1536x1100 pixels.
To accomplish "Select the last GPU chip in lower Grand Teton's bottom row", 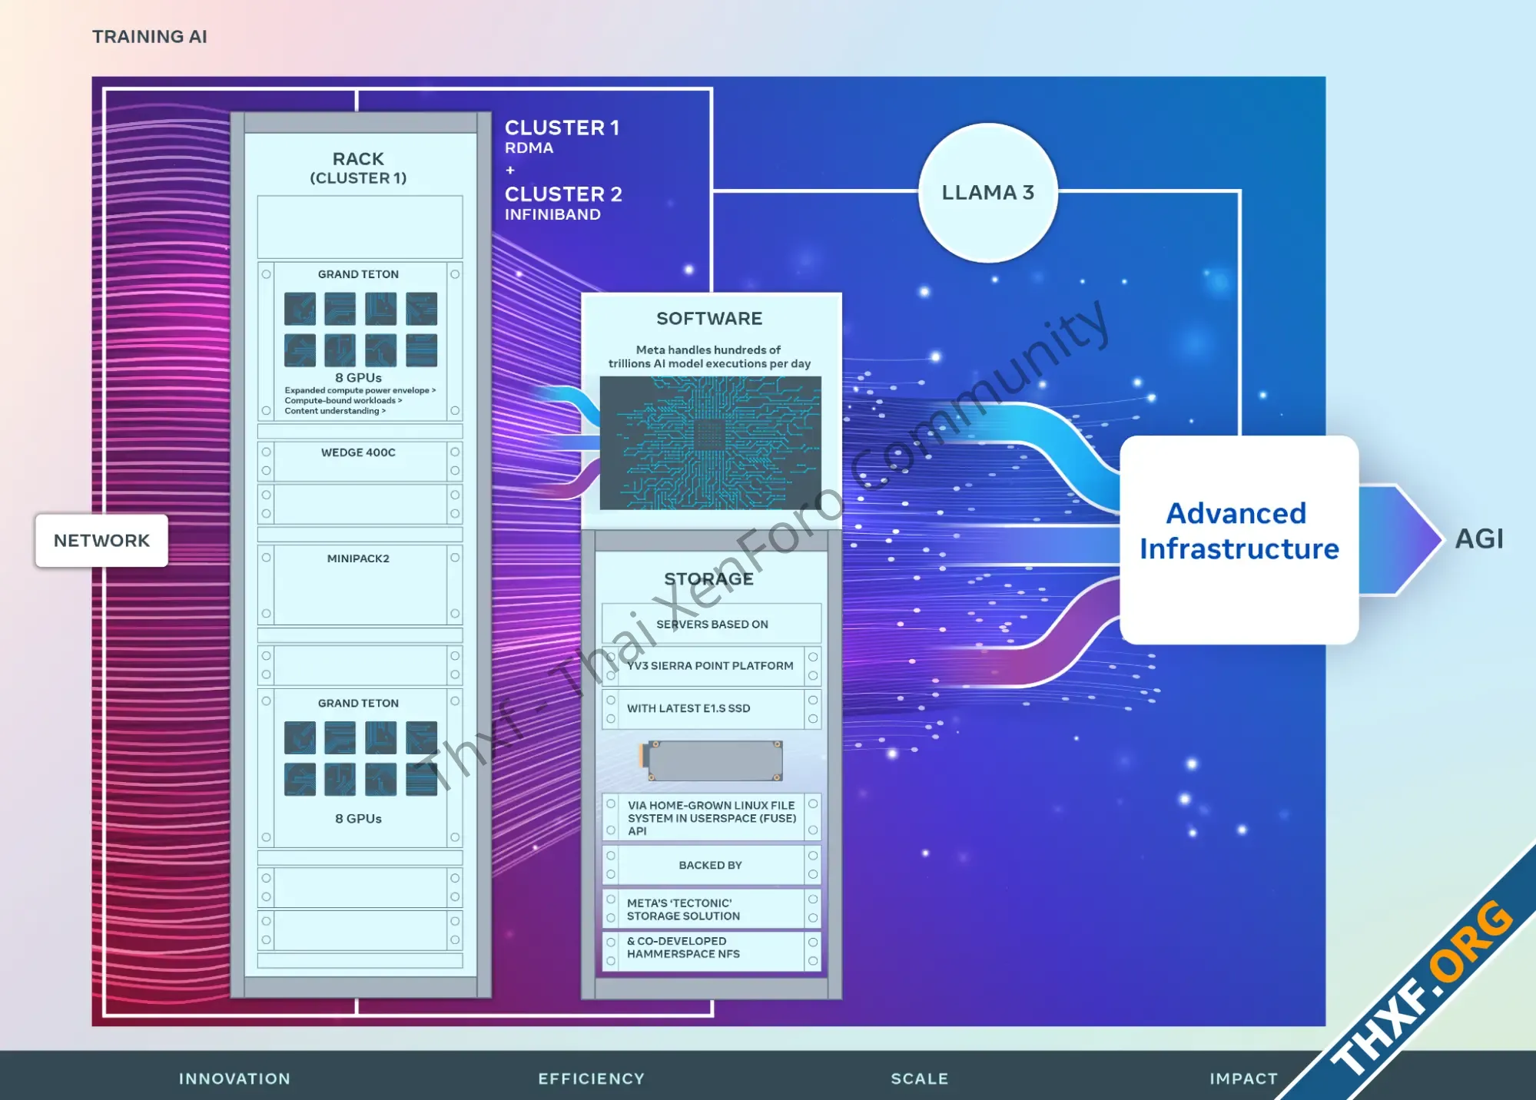I will (x=421, y=779).
